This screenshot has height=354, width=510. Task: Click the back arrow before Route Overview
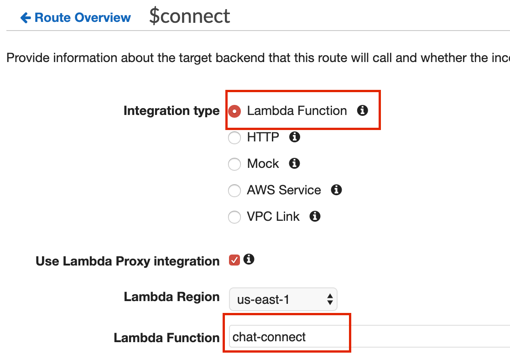click(26, 18)
